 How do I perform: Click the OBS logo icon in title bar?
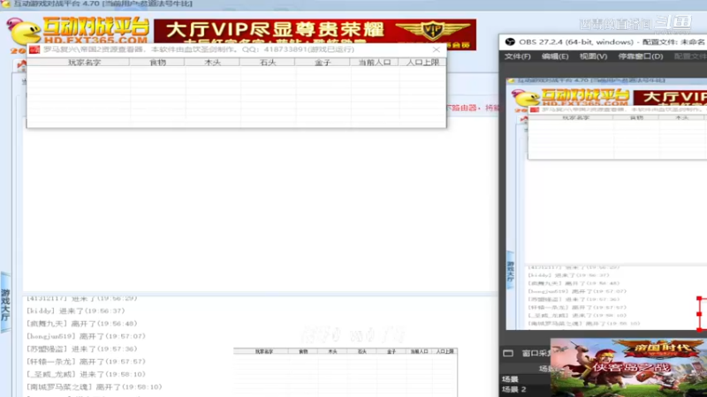click(510, 41)
